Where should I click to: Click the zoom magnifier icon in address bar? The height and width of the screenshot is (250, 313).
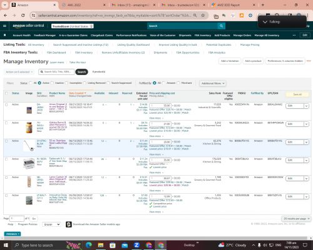[195, 15]
